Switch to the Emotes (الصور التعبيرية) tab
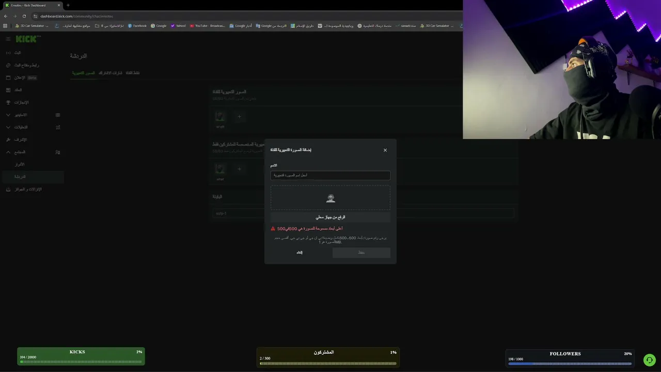The width and height of the screenshot is (661, 372). click(x=83, y=73)
